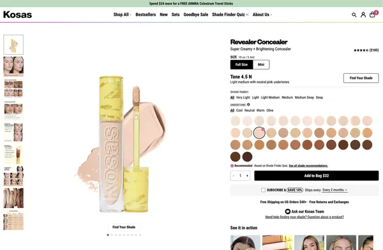Click the Kosas logo

(18, 15)
